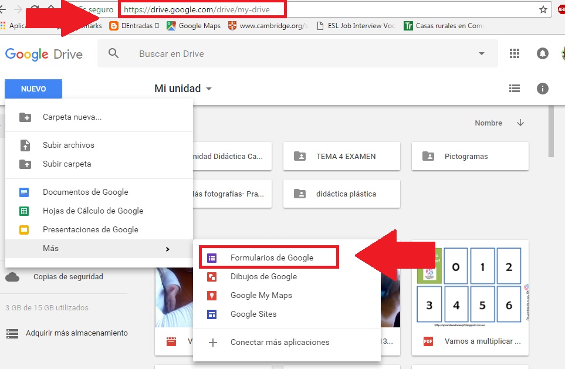Open the didáctica plástica folder

tap(341, 194)
